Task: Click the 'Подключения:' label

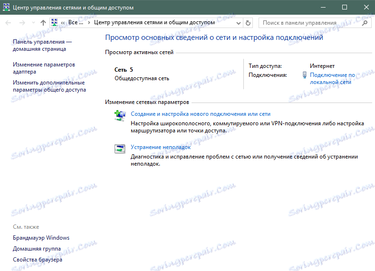Action: point(268,75)
